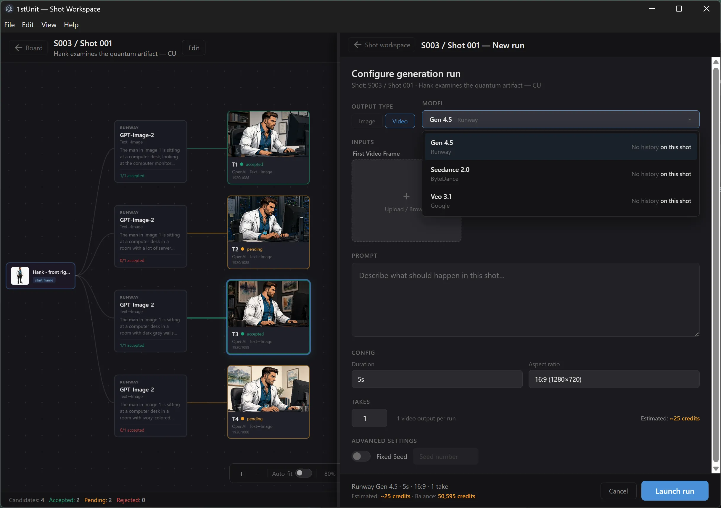721x508 pixels.
Task: Click the 80% zoom level value
Action: click(329, 473)
